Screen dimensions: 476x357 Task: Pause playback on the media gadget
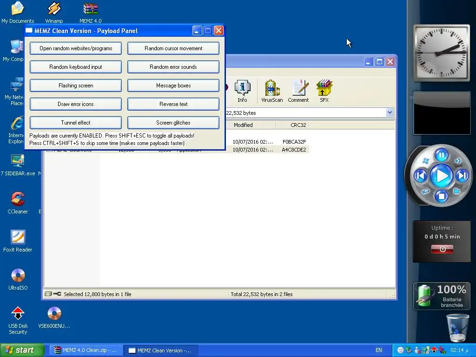pos(442,155)
